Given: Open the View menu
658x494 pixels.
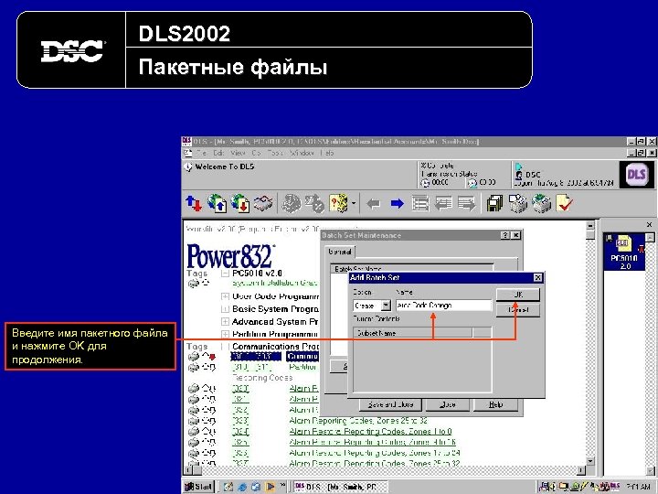Looking at the screenshot, I should 238,153.
